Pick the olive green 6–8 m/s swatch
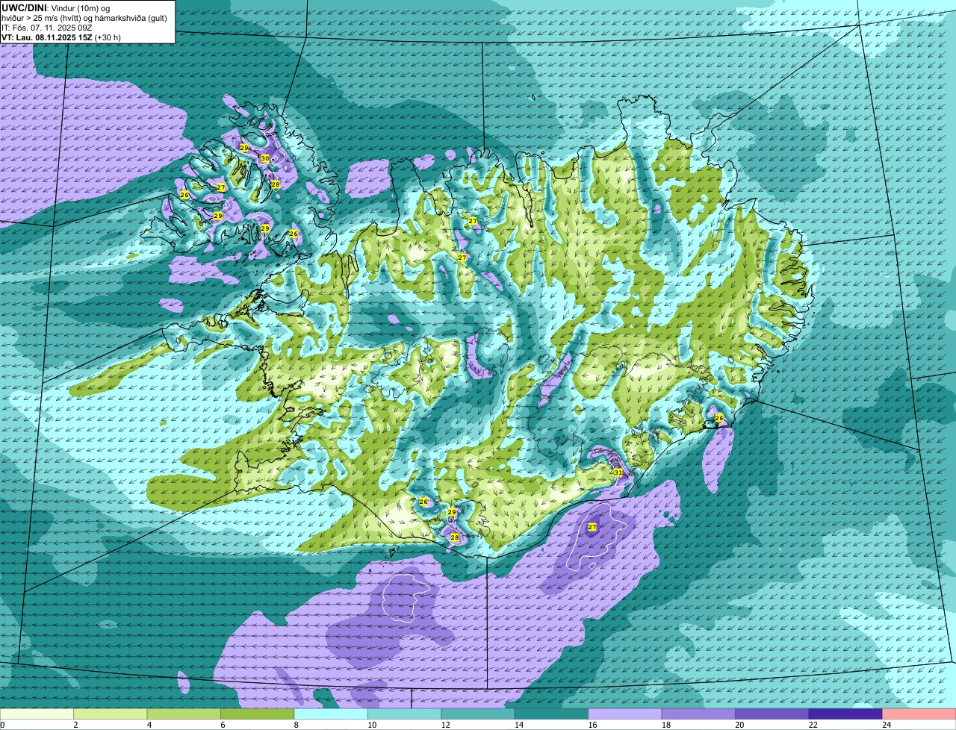956x730 pixels. pos(258,714)
